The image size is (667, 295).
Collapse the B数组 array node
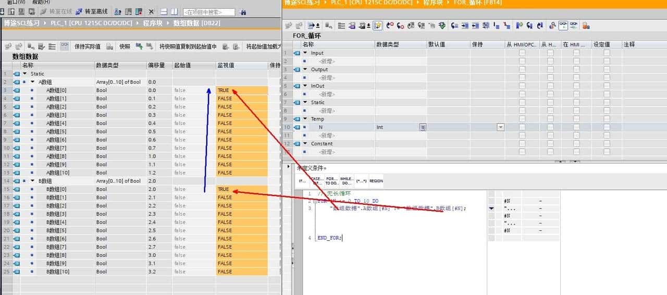pyautogui.click(x=33, y=181)
